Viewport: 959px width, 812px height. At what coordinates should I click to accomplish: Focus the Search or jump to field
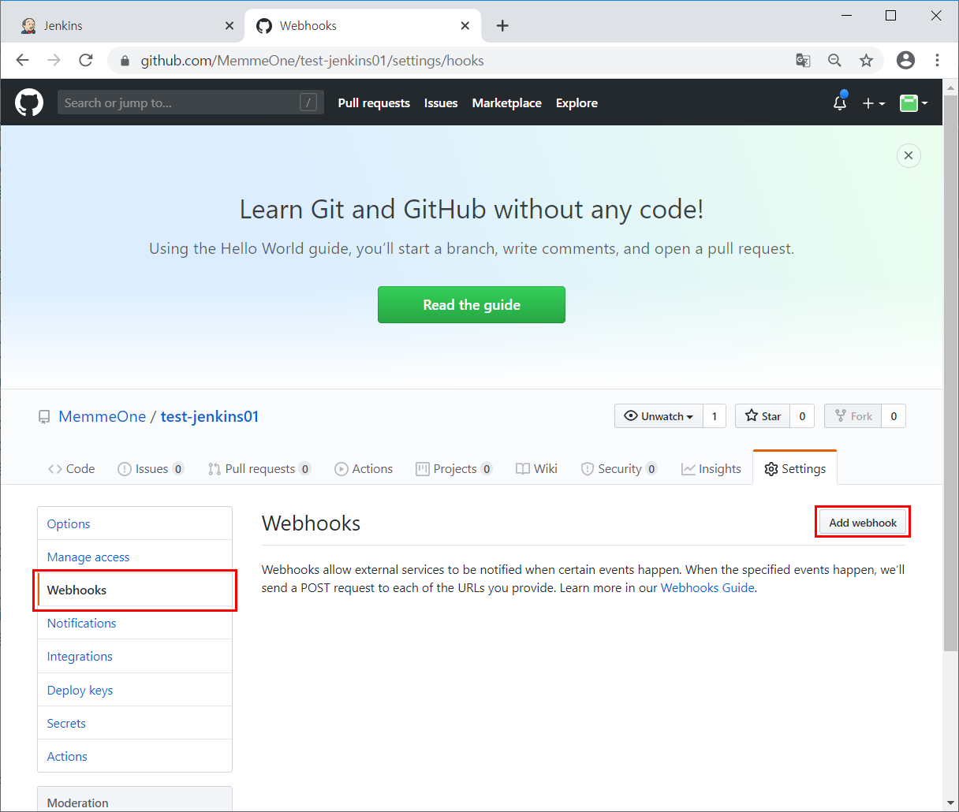click(x=190, y=102)
